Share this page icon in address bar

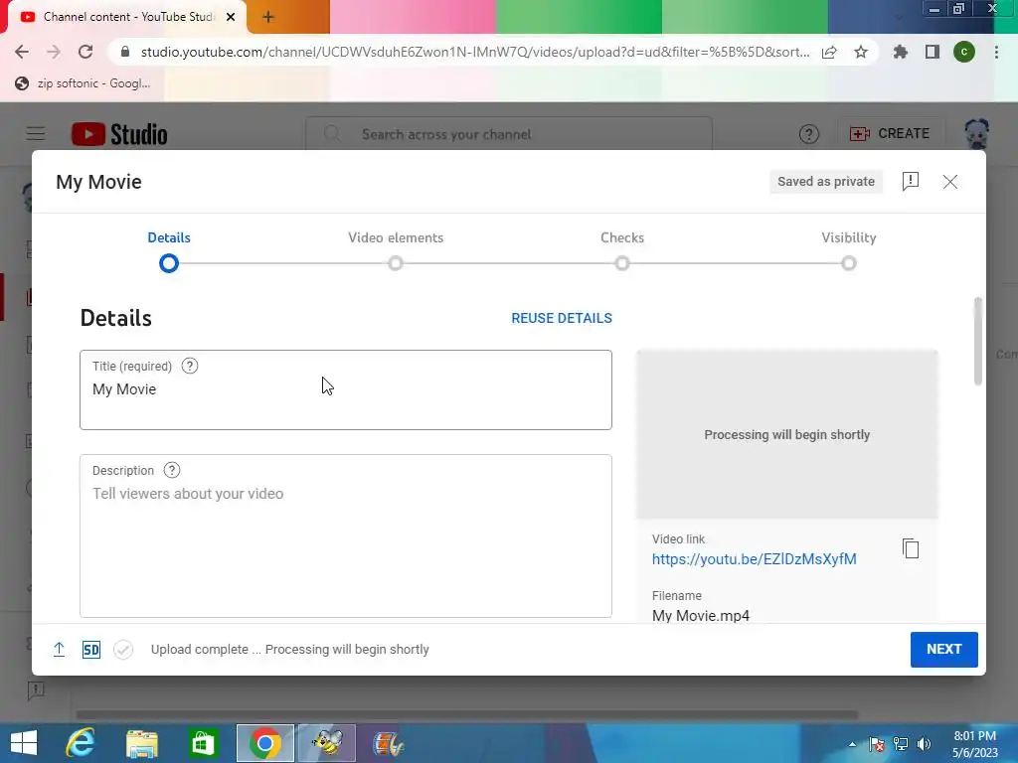coord(829,52)
